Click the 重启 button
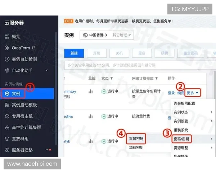Image resolution: width=216 pixels, height=173 pixels. point(142,53)
